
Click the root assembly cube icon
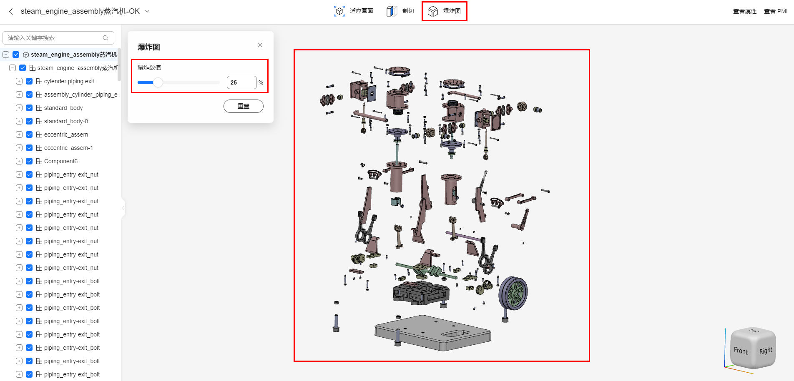(x=26, y=55)
